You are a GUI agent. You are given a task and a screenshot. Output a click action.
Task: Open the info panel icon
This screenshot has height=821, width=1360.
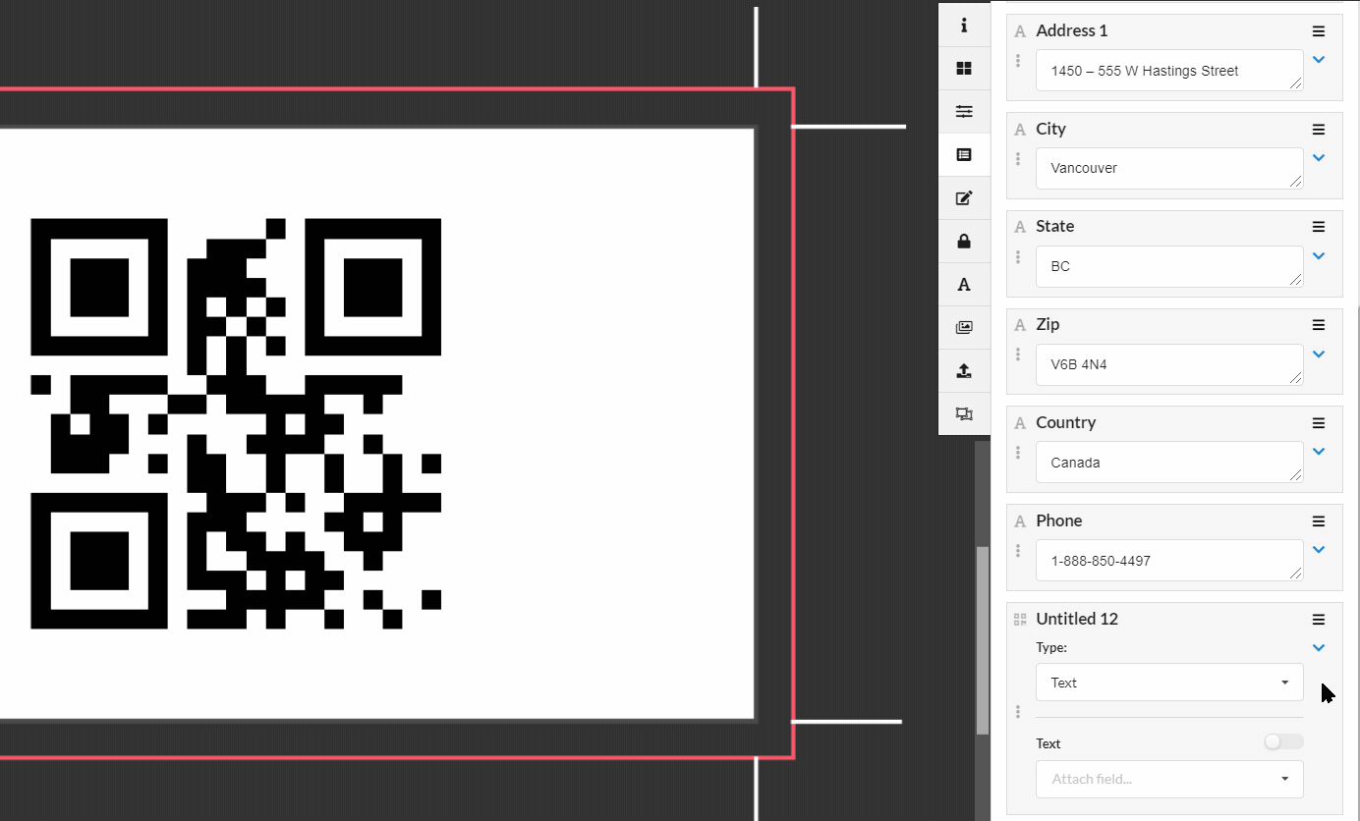point(964,25)
